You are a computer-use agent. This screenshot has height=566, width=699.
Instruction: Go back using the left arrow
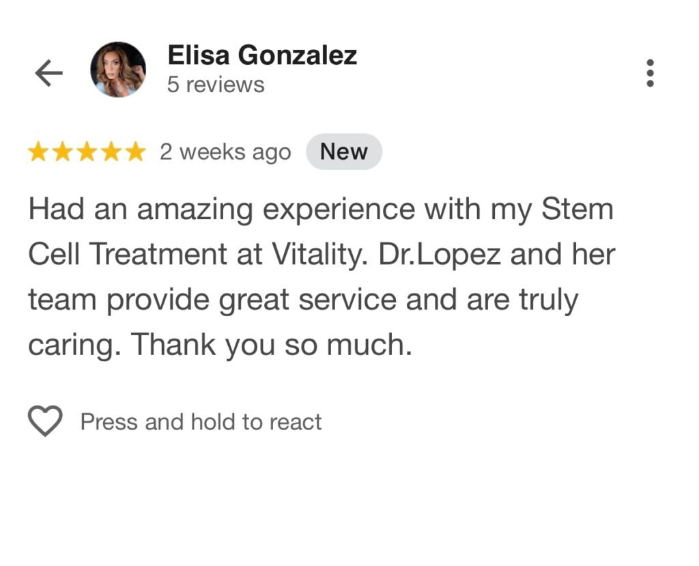(48, 73)
